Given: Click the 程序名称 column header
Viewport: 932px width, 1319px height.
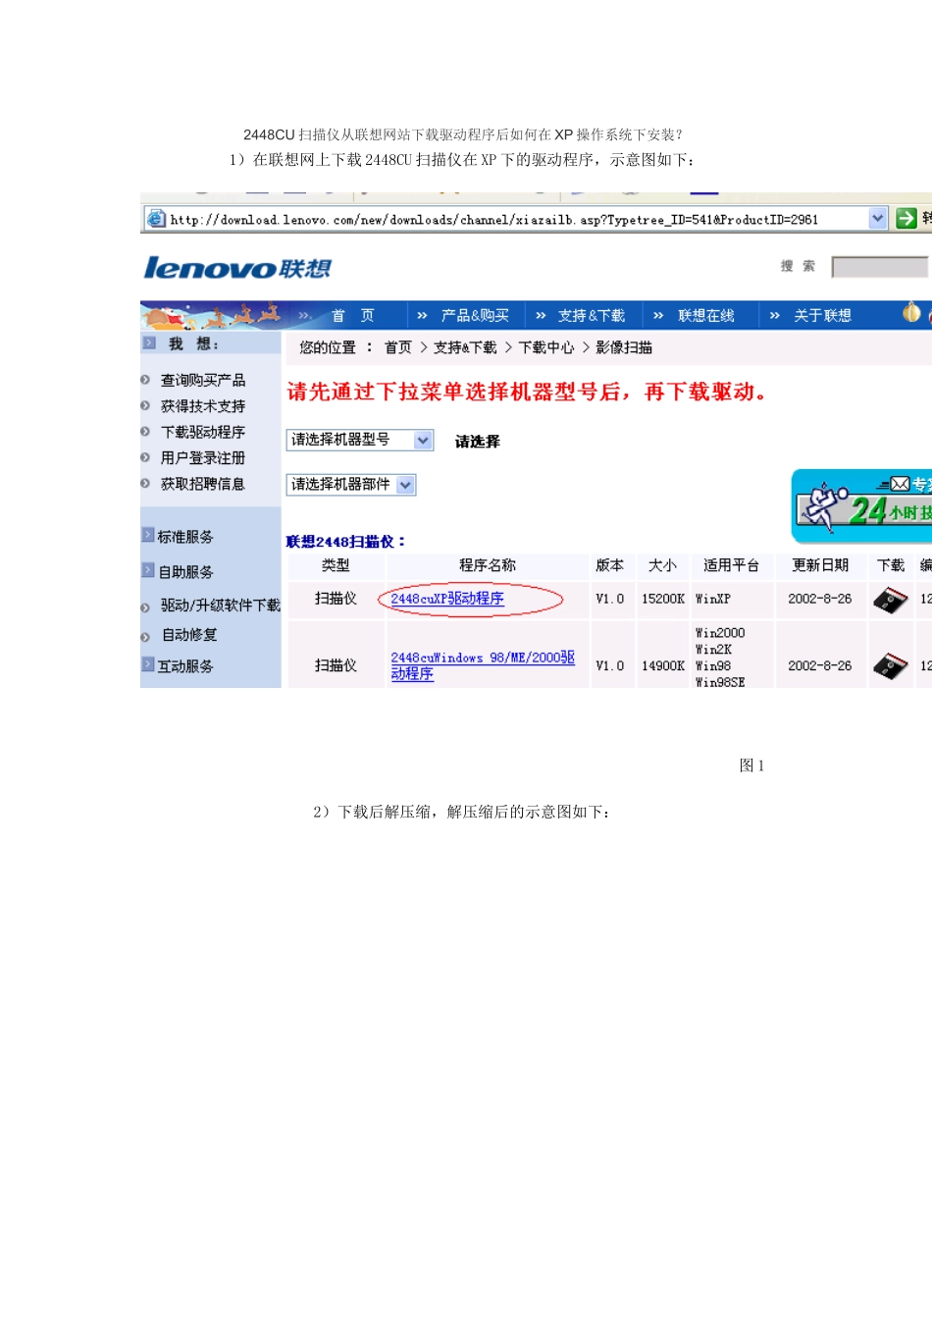Looking at the screenshot, I should coord(488,565).
